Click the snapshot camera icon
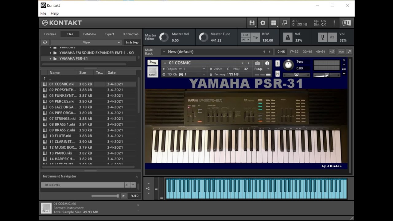 point(257,63)
